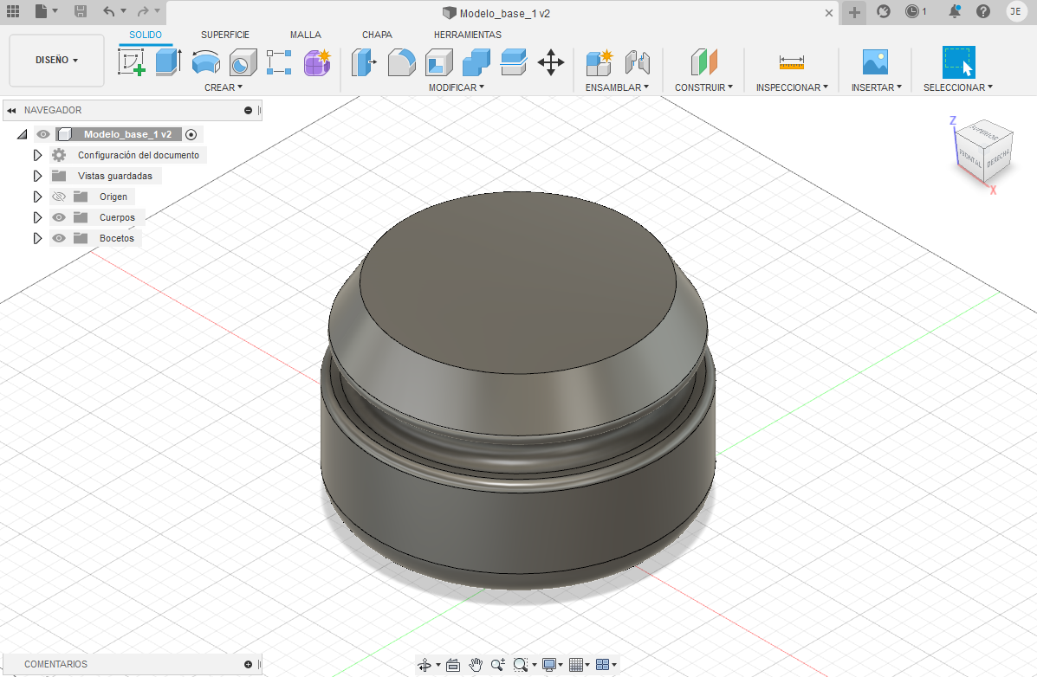This screenshot has height=677, width=1037.
Task: Open the SELECCIONAR dropdown menu
Action: pyautogui.click(x=958, y=87)
